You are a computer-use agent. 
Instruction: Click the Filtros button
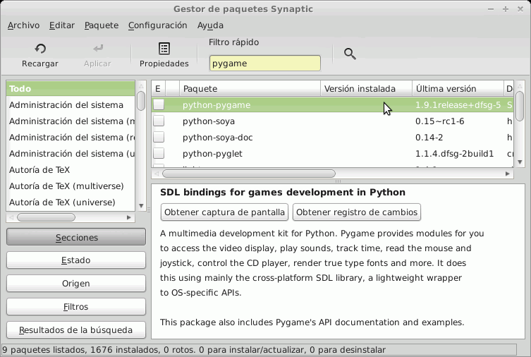tap(76, 306)
